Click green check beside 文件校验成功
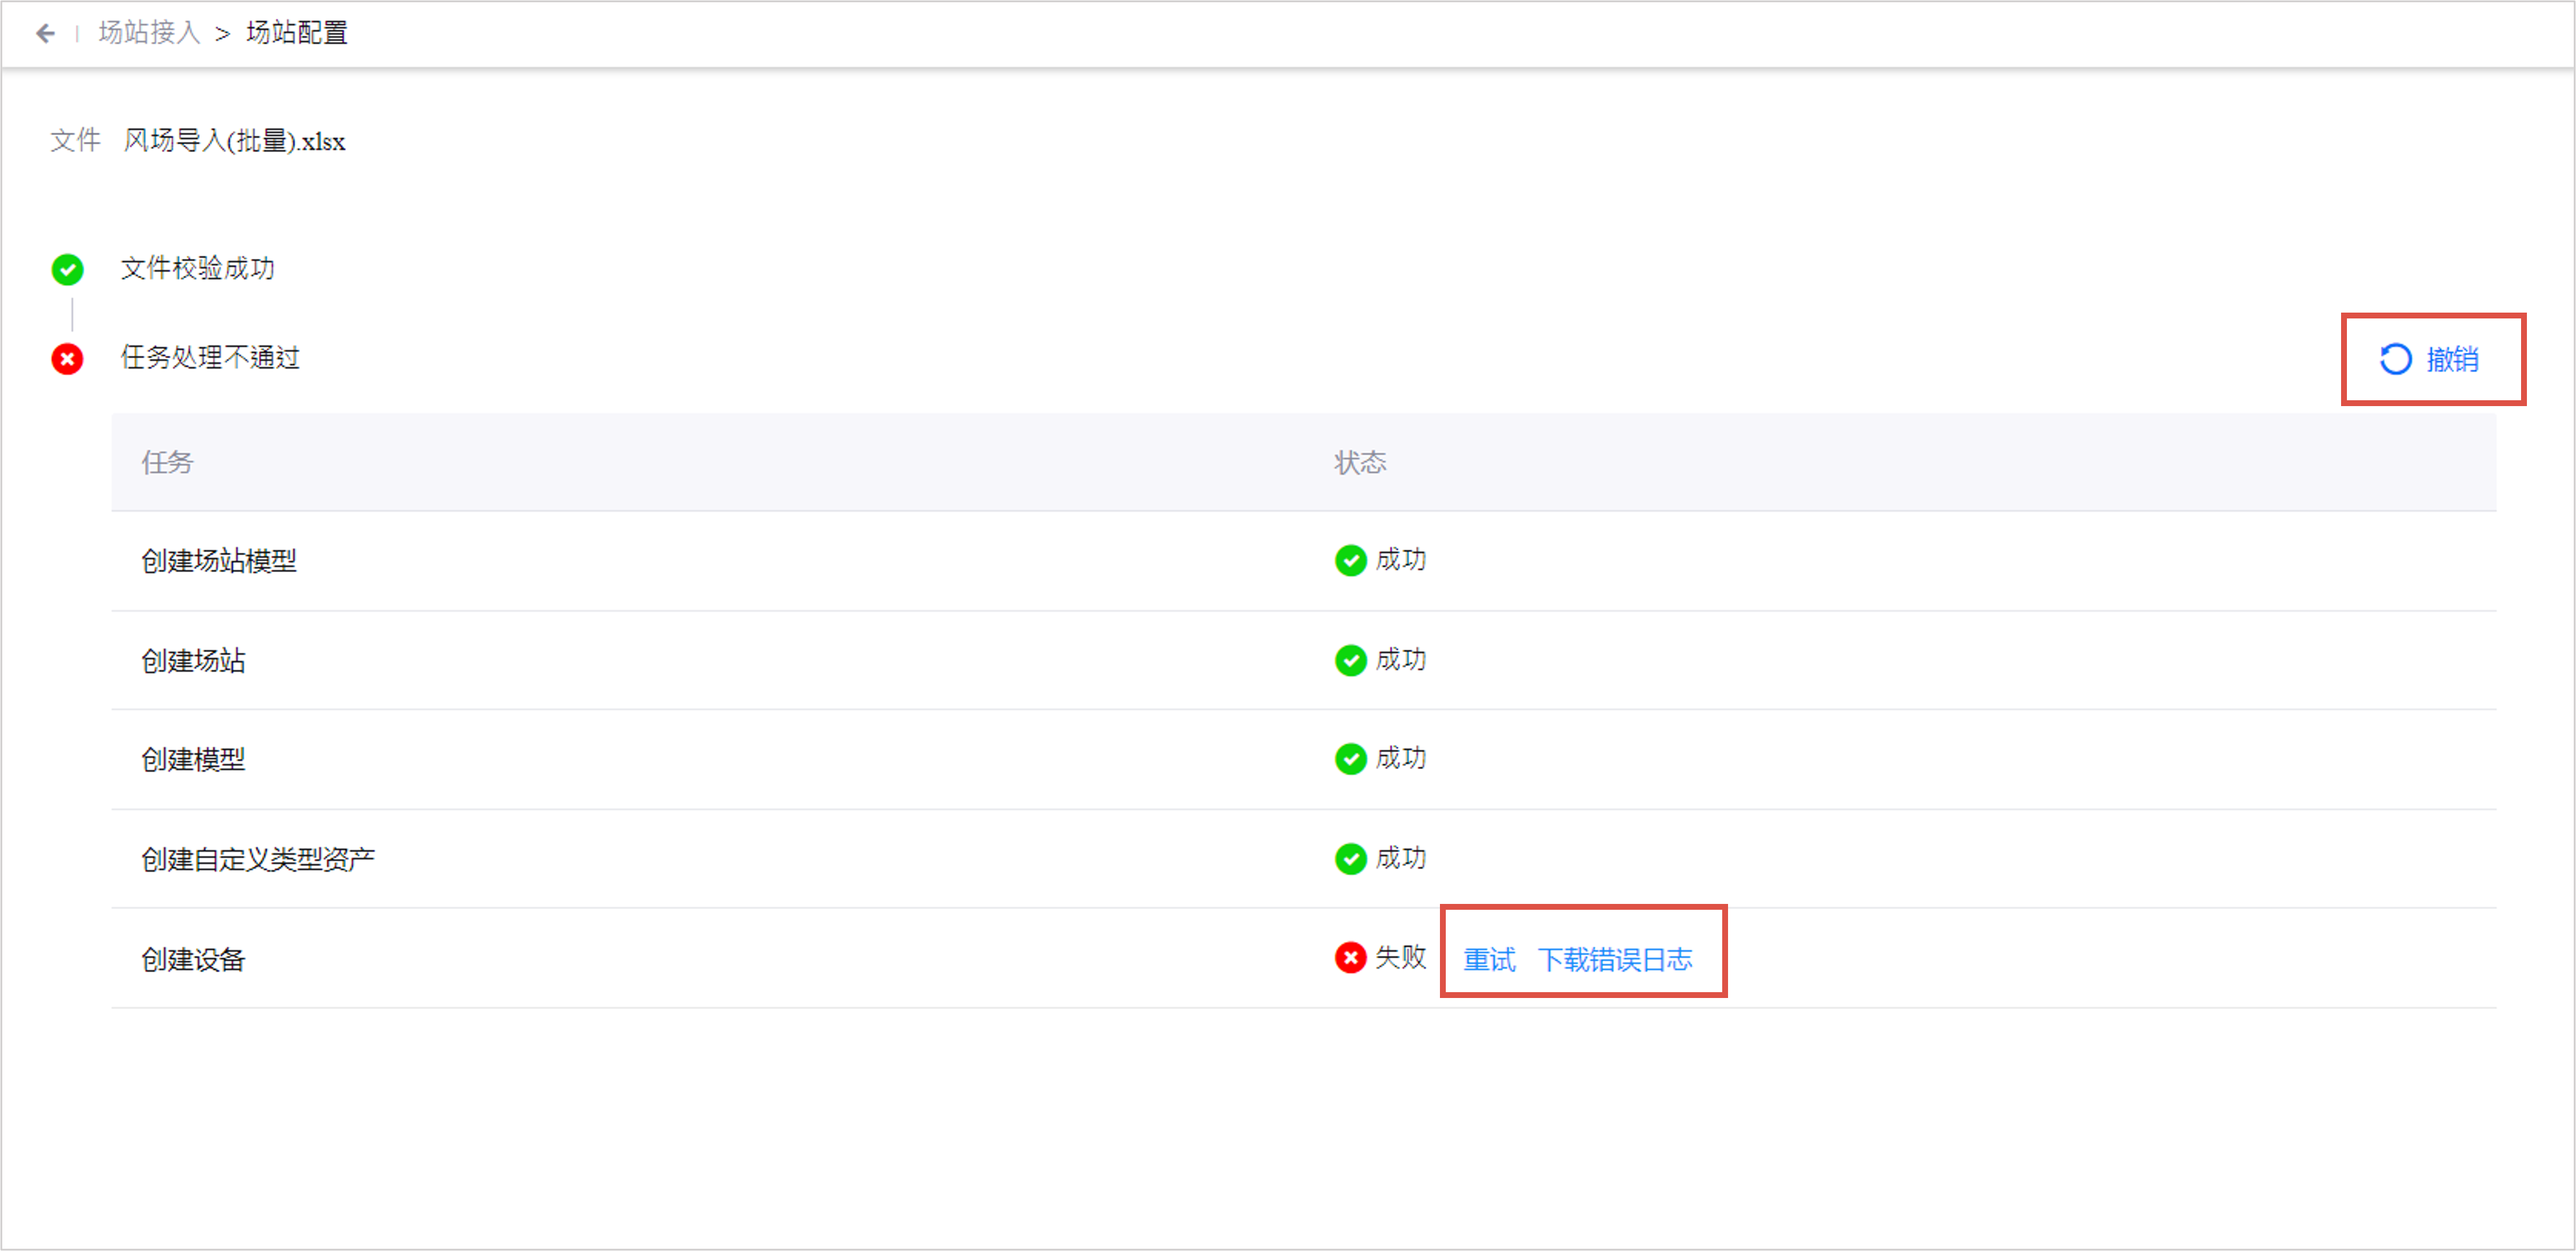Screen dimensions: 2576x1251 point(67,269)
